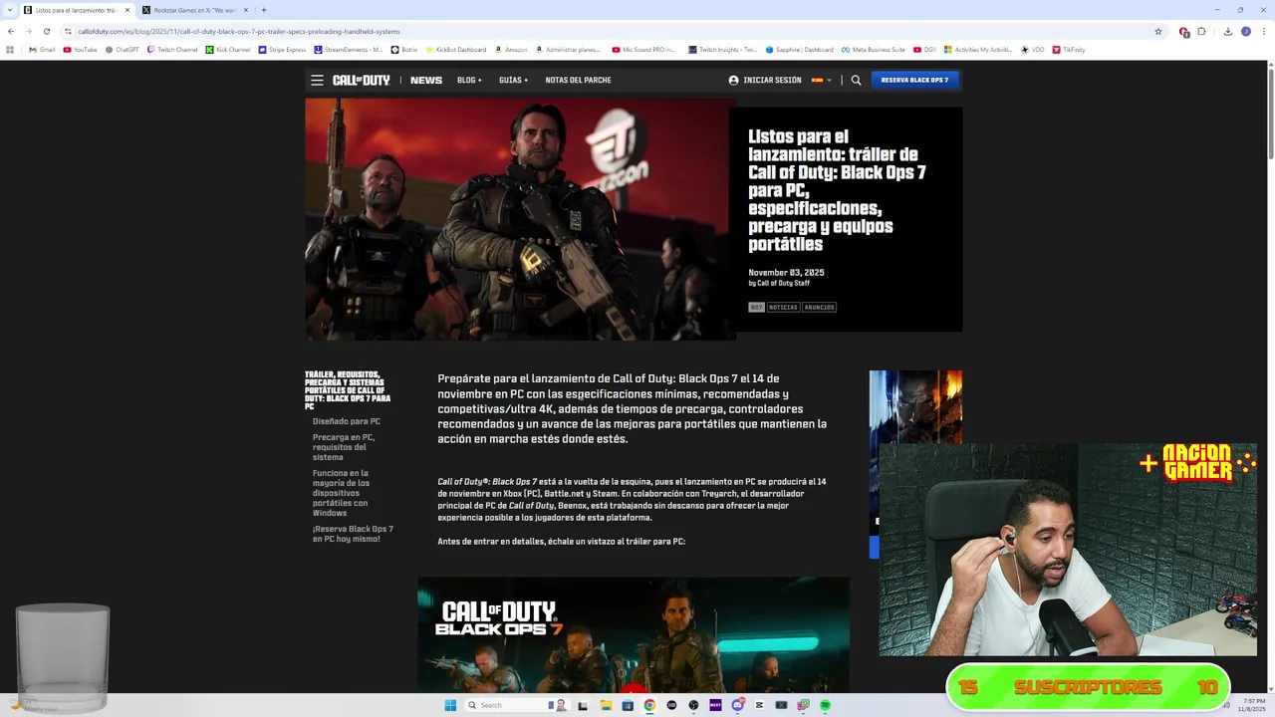
Task: Open the language flag dropdown
Action: point(821,80)
